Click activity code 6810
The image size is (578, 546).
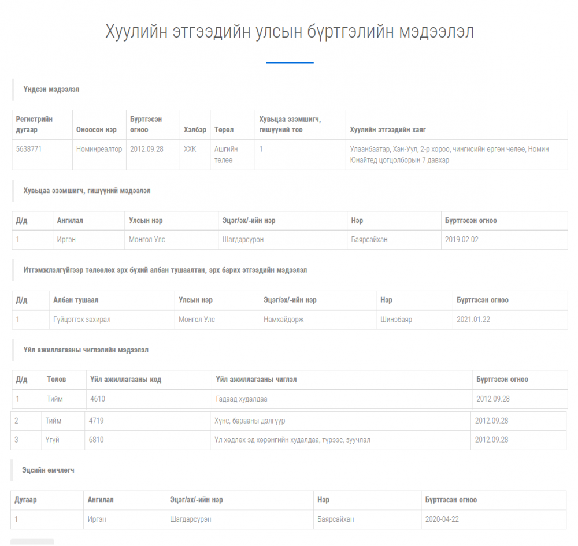pyautogui.click(x=96, y=440)
